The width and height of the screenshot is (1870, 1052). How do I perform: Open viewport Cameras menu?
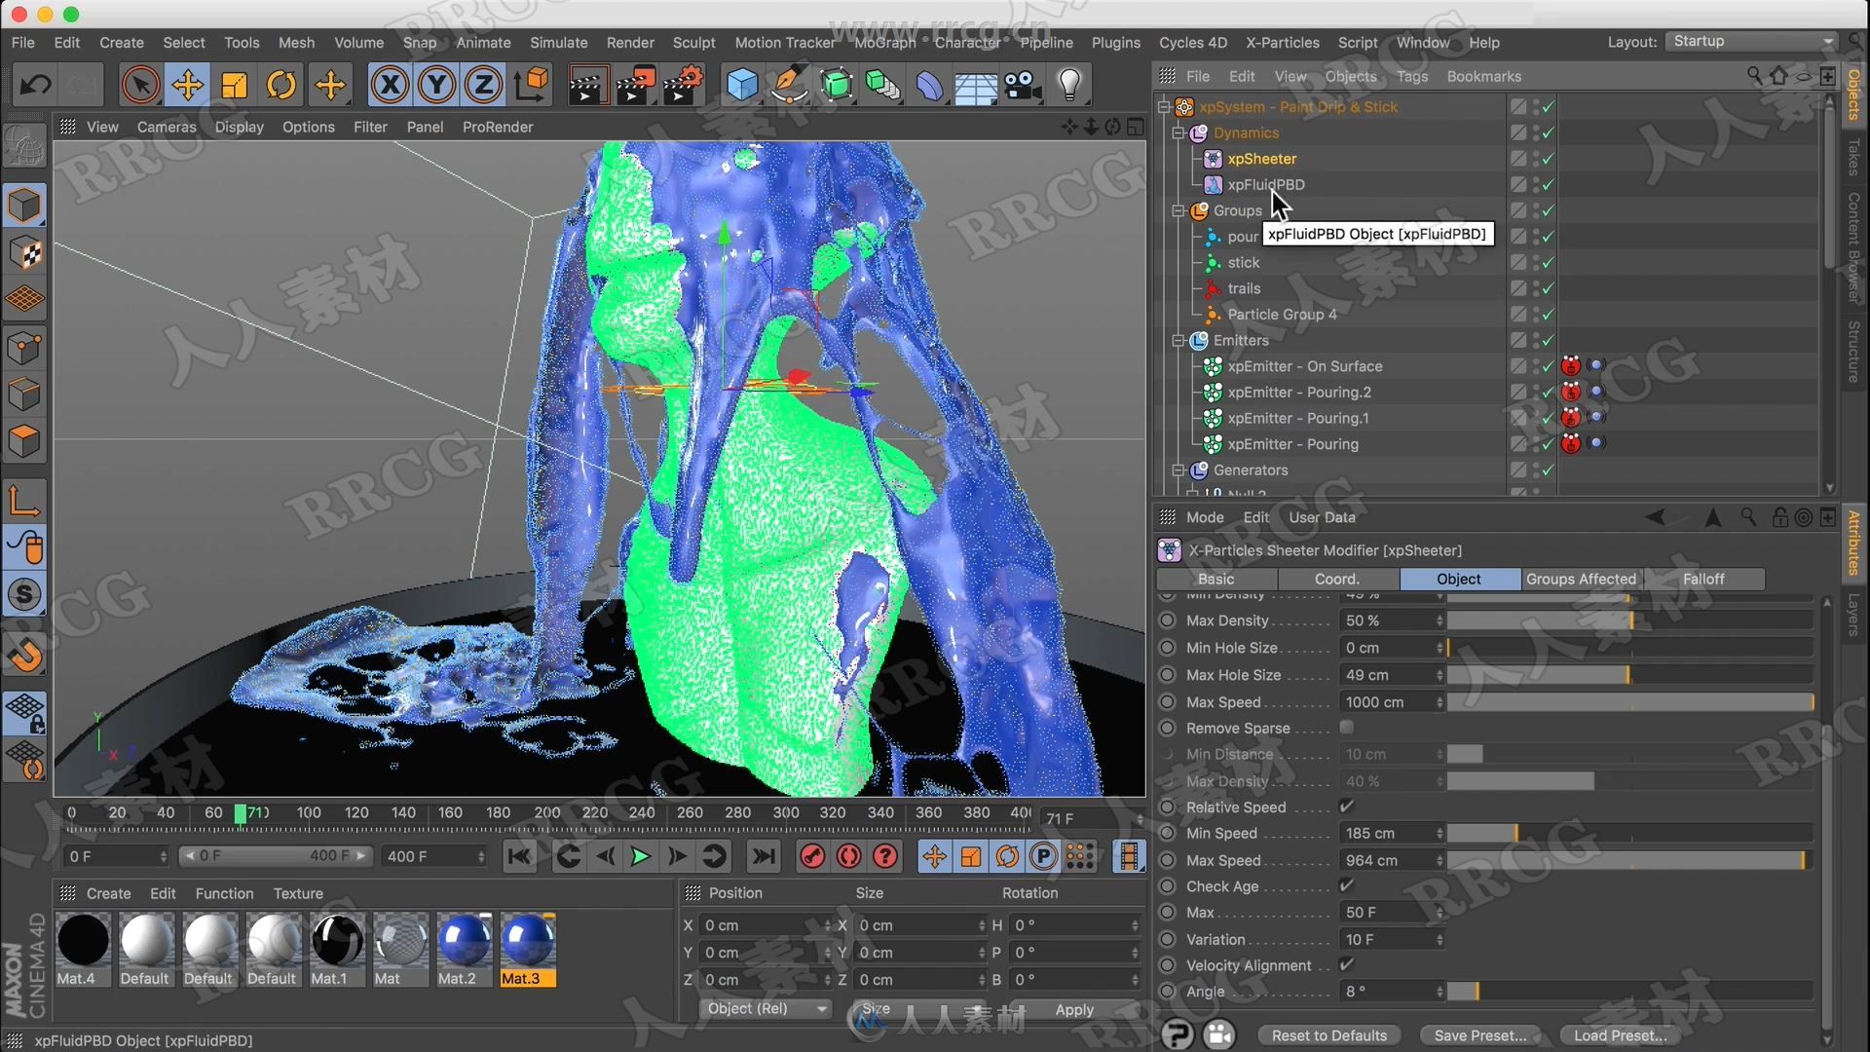click(x=167, y=127)
